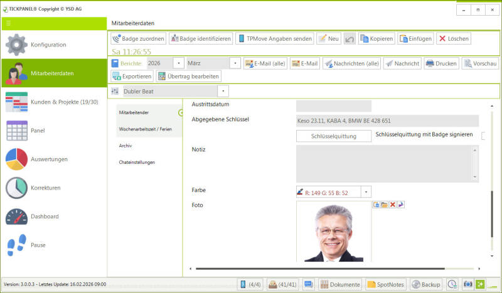
Task: Click Nachrichten (alle) button
Action: 351,63
